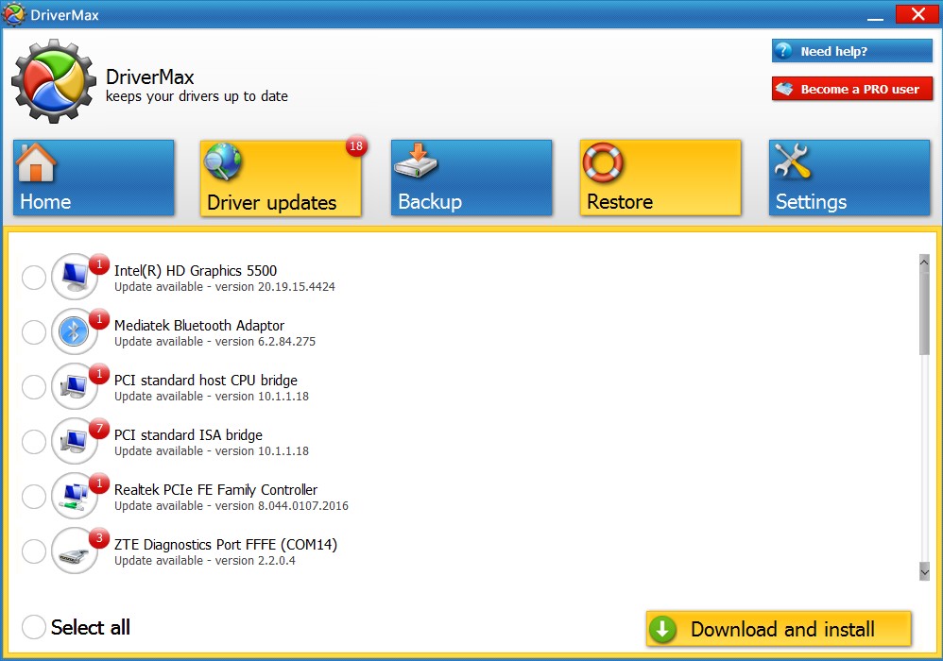Image resolution: width=943 pixels, height=661 pixels.
Task: Click the Mediatek Bluetooth Adaptor name
Action: coord(199,325)
